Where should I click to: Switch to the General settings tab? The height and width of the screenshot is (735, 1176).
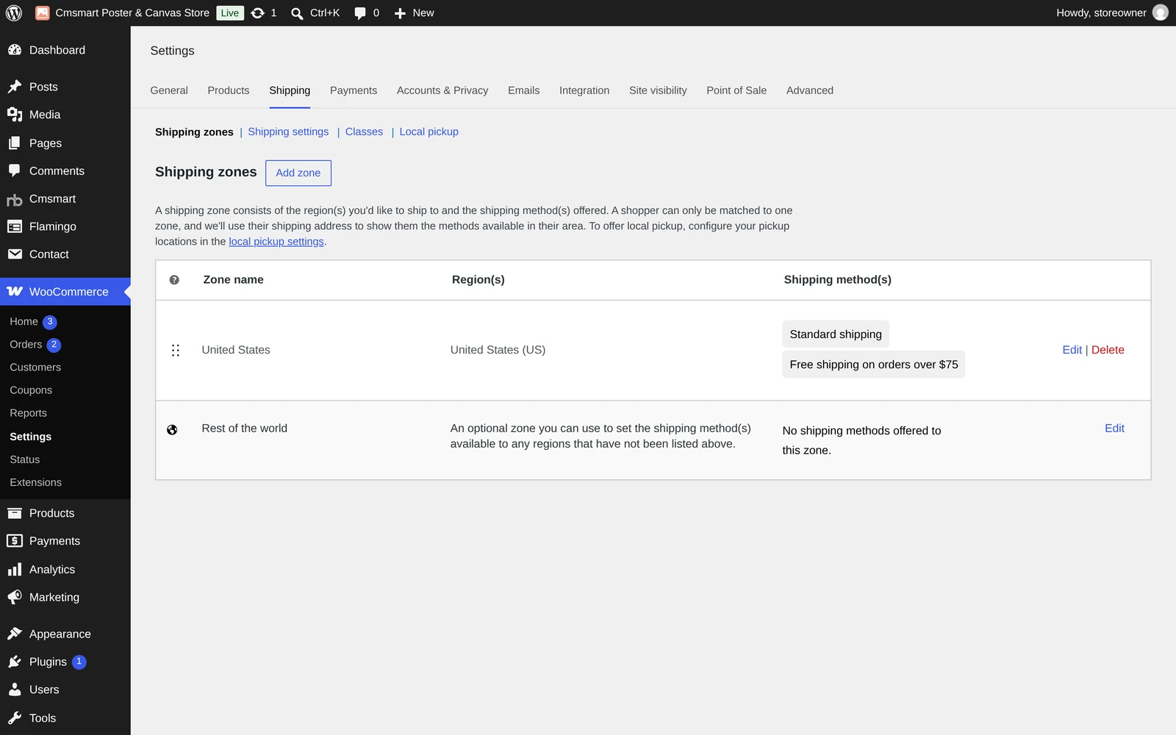click(169, 90)
